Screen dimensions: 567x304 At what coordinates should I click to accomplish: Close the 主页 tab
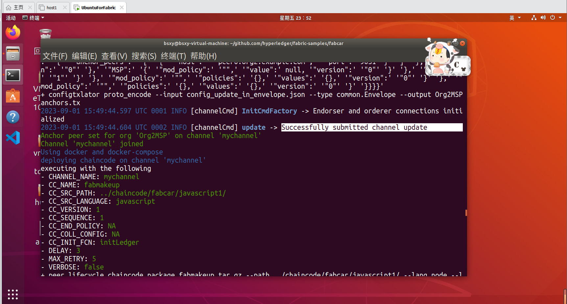click(x=30, y=8)
